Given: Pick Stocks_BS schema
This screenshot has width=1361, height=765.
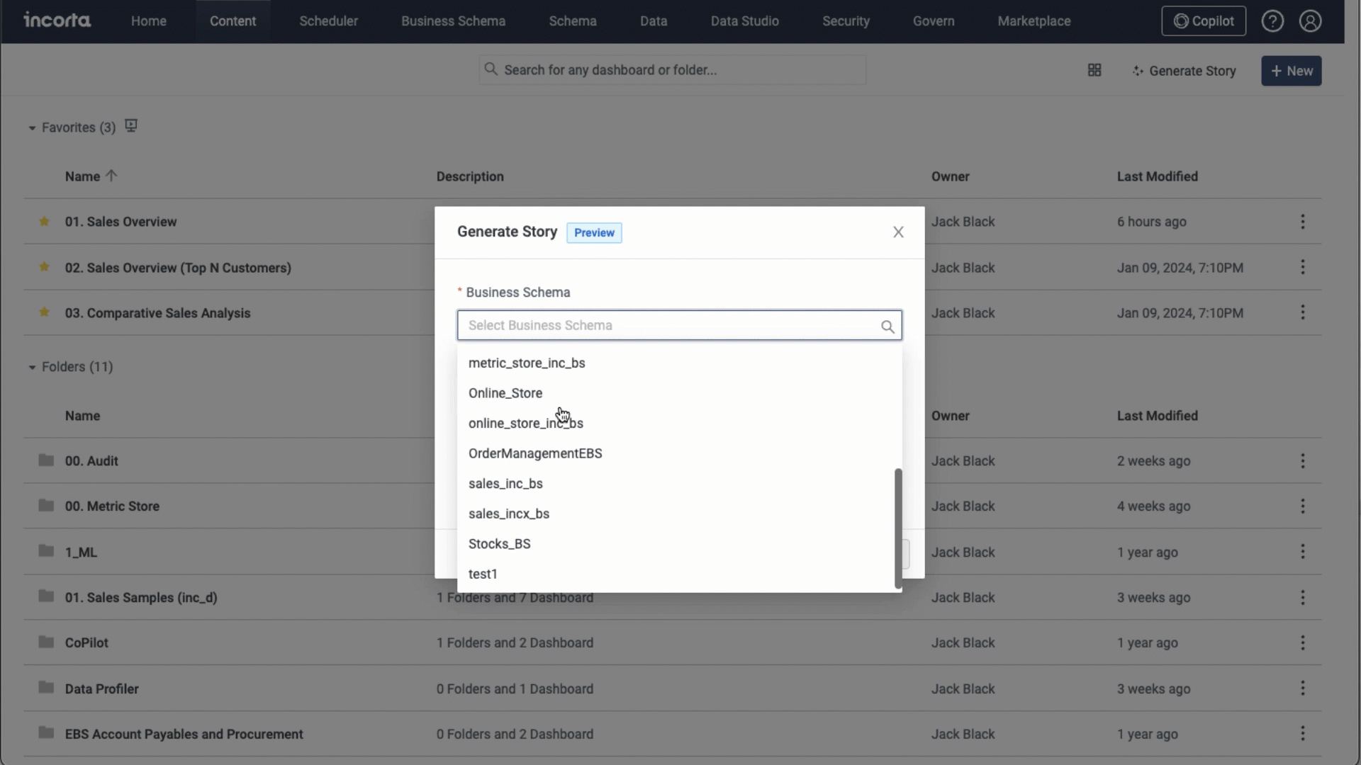Looking at the screenshot, I should point(679,544).
